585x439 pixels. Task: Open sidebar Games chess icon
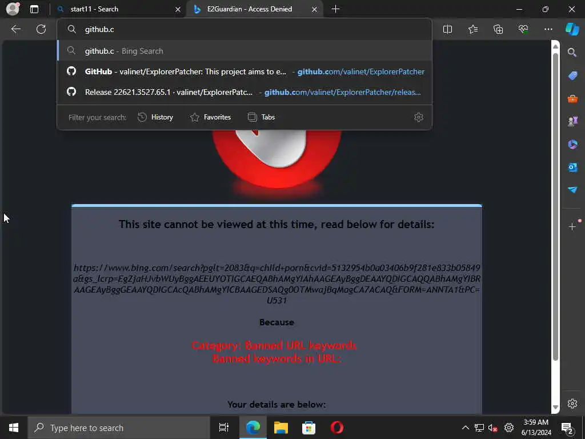[572, 121]
